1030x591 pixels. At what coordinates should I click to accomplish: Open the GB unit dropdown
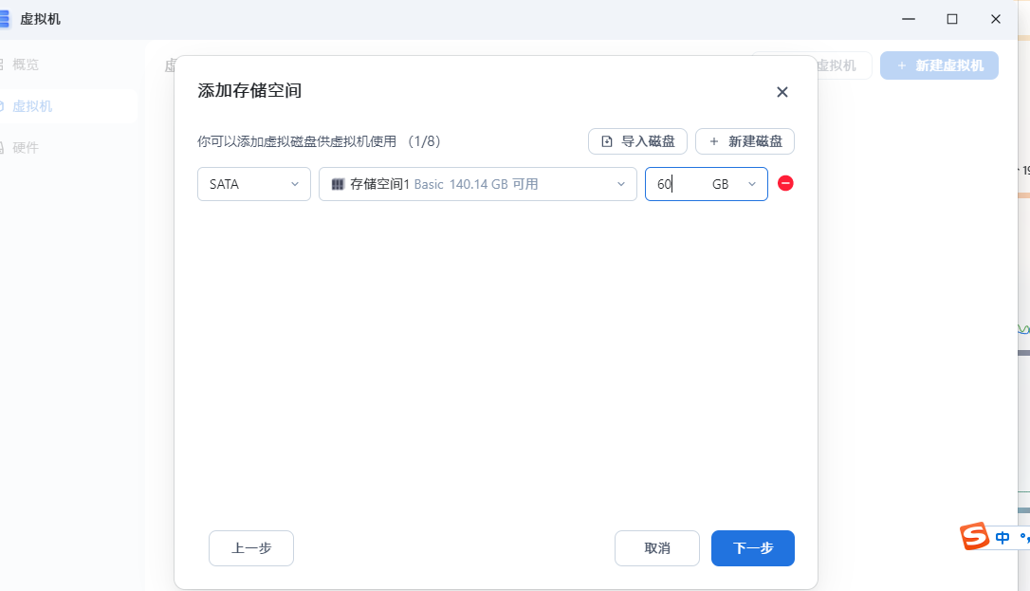point(735,184)
